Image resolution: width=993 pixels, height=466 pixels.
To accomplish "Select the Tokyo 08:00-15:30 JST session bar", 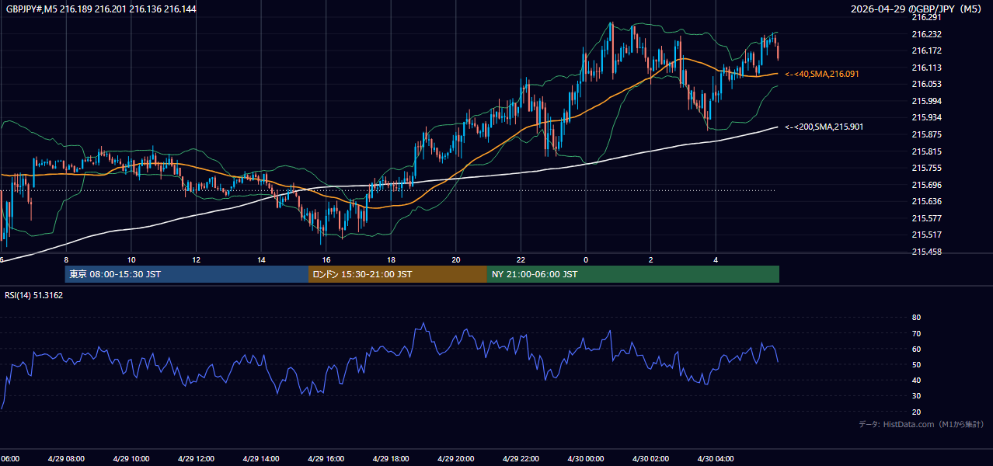I will tap(186, 274).
